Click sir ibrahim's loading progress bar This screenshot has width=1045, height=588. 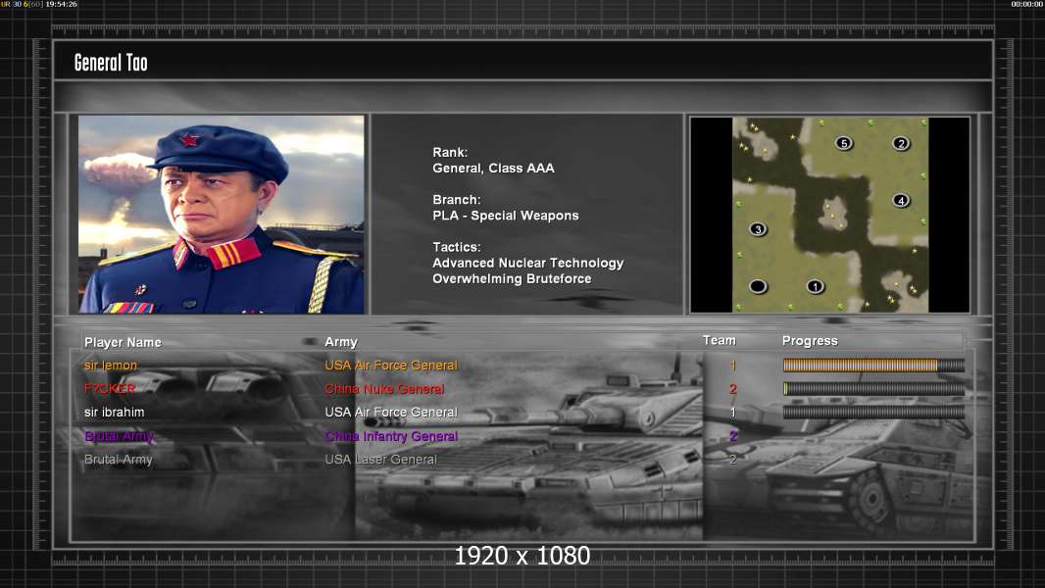point(873,413)
